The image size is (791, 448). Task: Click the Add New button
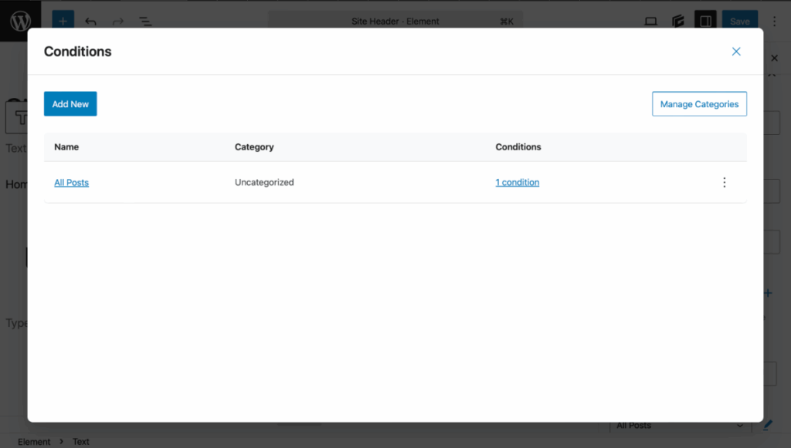click(x=70, y=103)
